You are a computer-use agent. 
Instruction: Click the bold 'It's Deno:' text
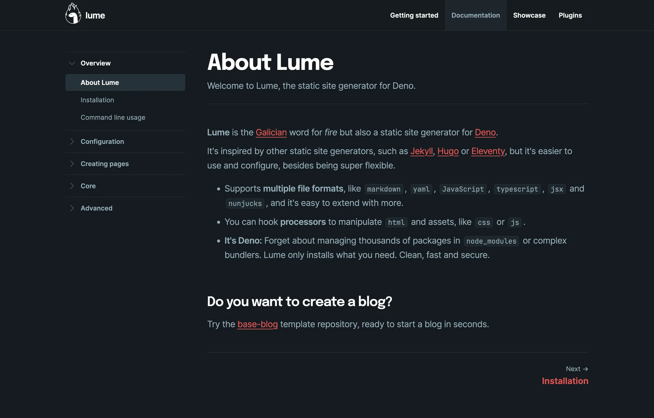(x=243, y=241)
